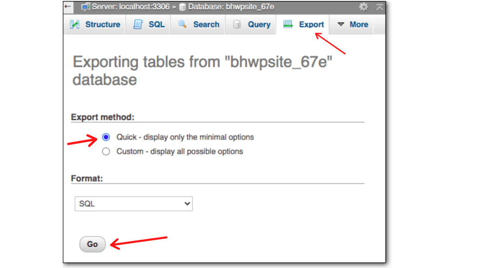Click the back arrow icon in the breadcrumb bar

[x=68, y=7]
